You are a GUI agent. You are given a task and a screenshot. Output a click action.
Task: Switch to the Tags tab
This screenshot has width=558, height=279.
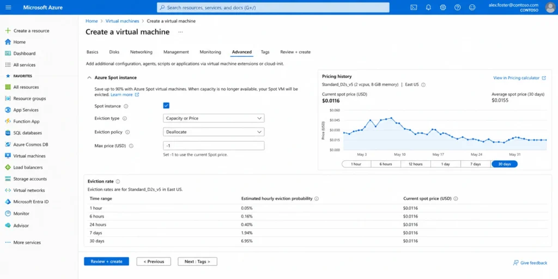point(265,52)
